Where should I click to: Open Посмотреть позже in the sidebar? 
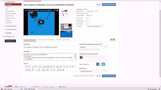[x=10, y=18]
